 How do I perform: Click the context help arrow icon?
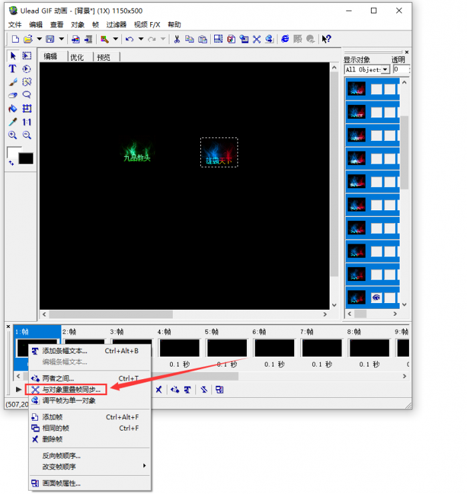(x=326, y=39)
